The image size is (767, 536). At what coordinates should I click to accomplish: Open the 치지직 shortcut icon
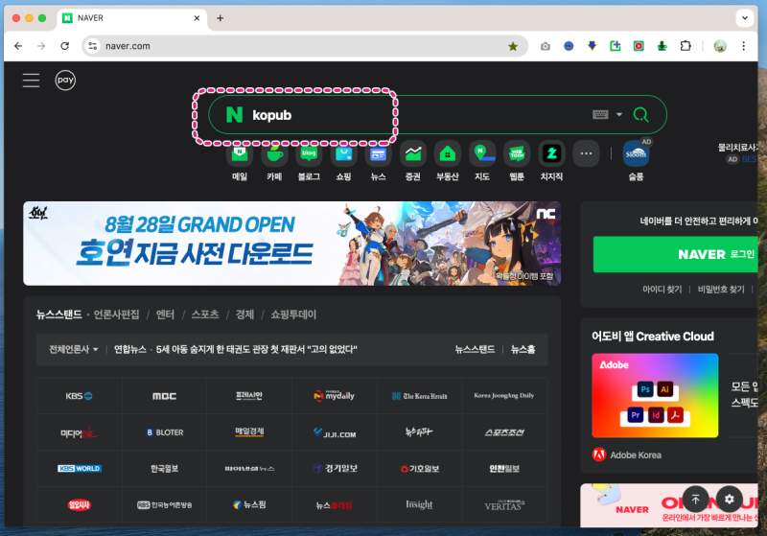[552, 154]
